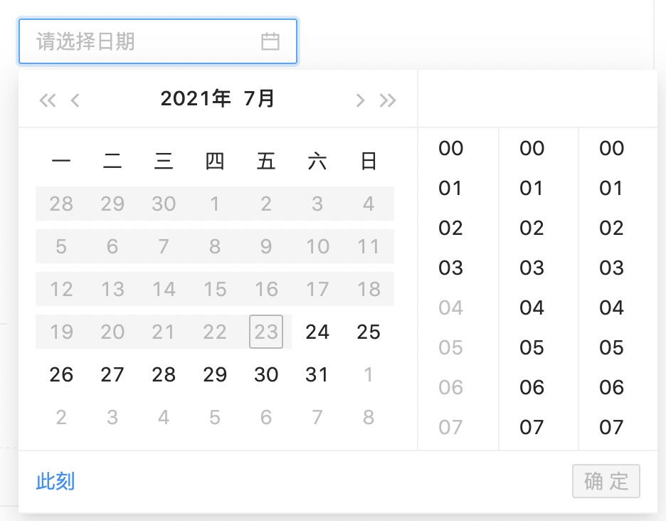Screen dimensions: 666x521
Task: Choose minute 02 in the minute column
Action: click(x=532, y=228)
